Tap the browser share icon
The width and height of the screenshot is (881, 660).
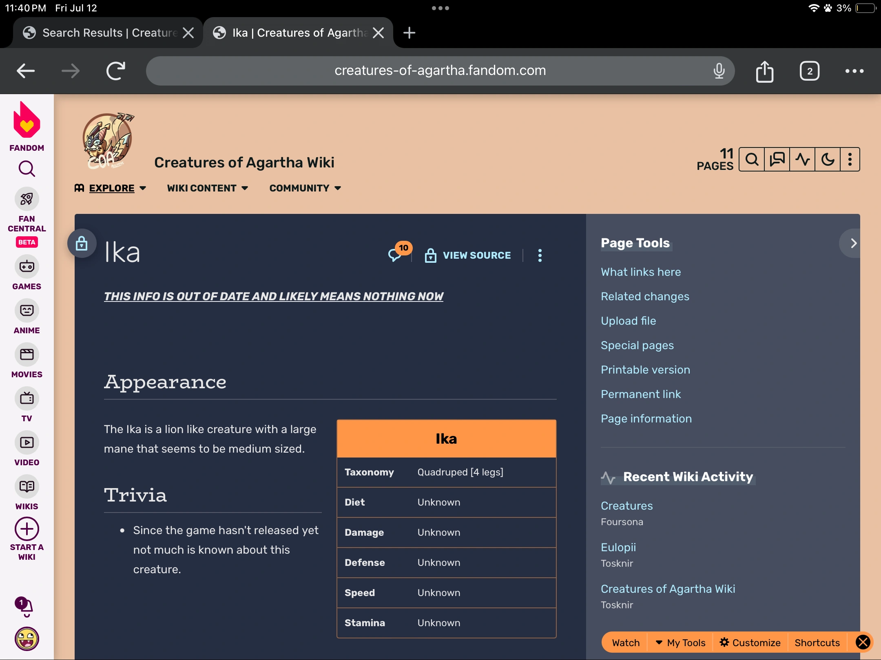pos(764,71)
